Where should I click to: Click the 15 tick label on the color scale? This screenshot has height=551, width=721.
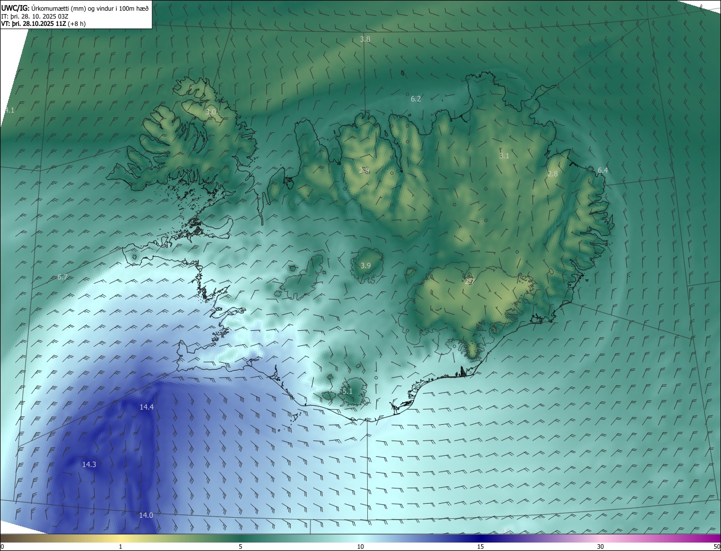click(x=480, y=546)
